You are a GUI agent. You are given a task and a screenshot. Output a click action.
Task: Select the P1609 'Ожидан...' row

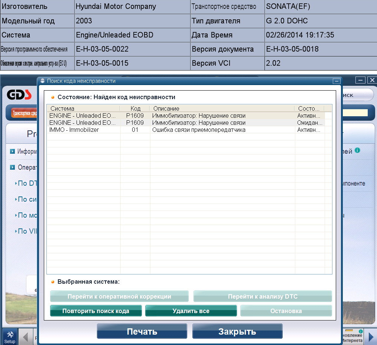(186, 123)
